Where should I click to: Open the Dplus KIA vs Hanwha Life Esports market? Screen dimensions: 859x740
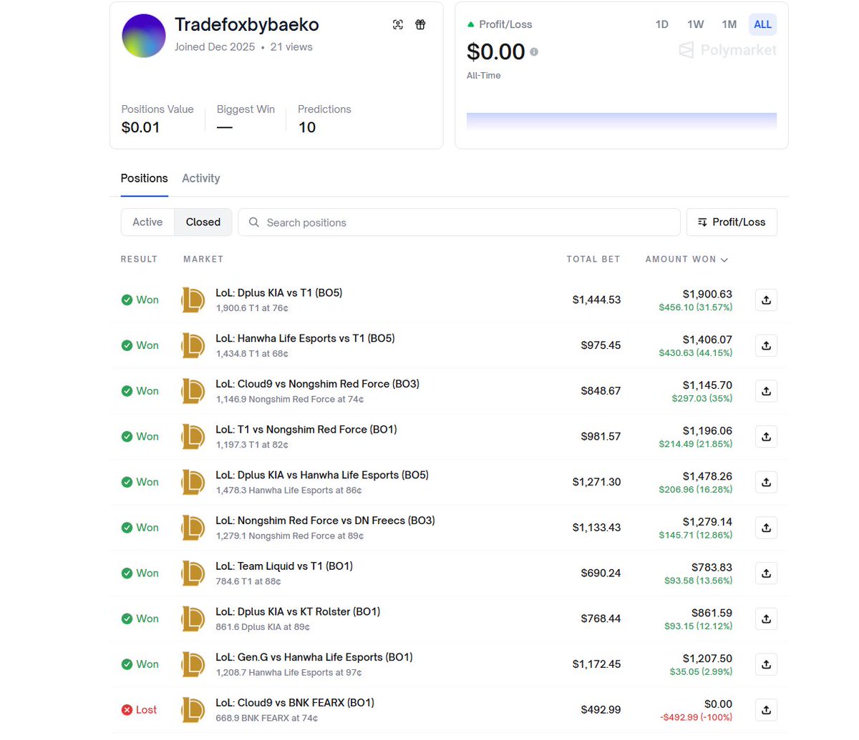[322, 475]
